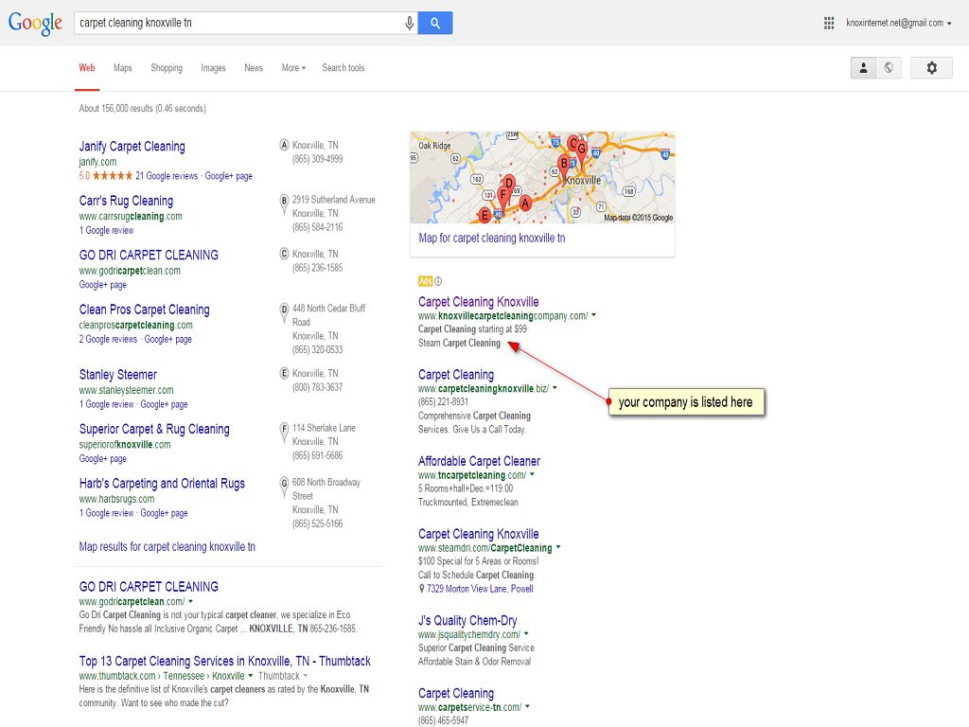Click 'Carpet Cleaning starting at $99' ad text
Viewport: 969px width, 727px height.
click(x=472, y=328)
